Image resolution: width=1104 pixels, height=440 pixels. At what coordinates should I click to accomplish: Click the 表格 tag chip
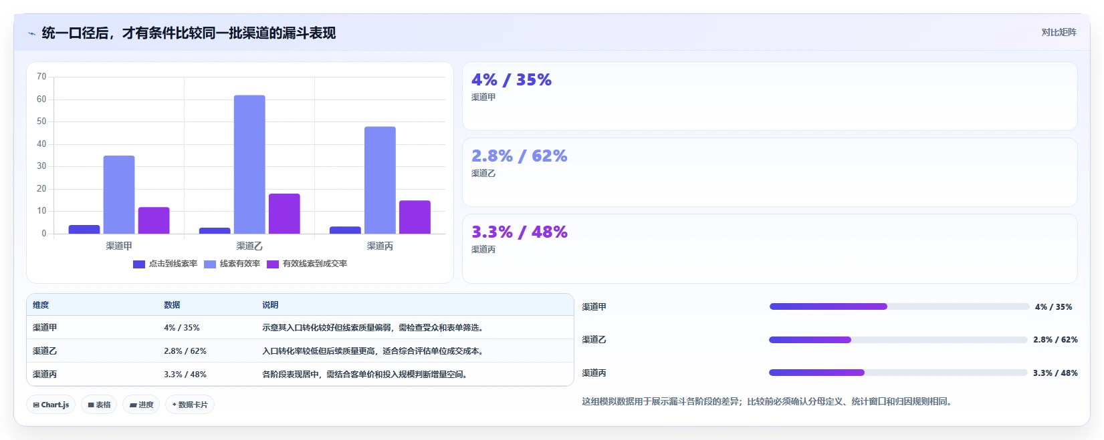click(x=99, y=405)
